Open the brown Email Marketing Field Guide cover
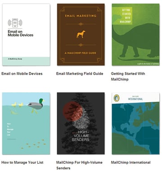The width and height of the screenshot is (162, 171). tap(81, 34)
